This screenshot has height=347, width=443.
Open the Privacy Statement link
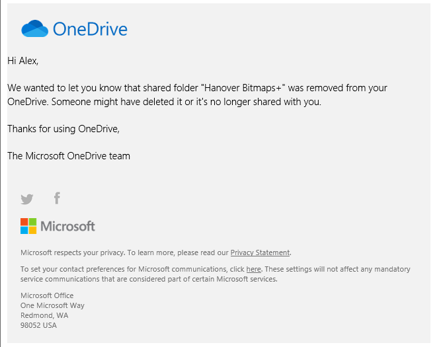click(x=260, y=252)
